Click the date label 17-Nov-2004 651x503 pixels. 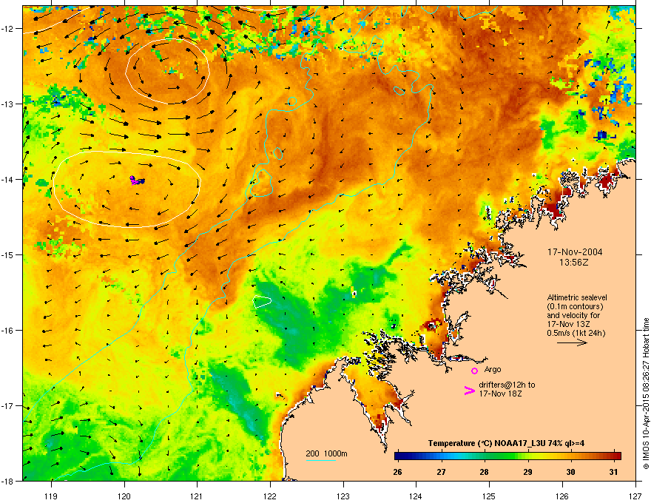(575, 252)
